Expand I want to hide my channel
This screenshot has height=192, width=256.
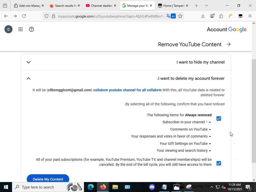(28, 62)
